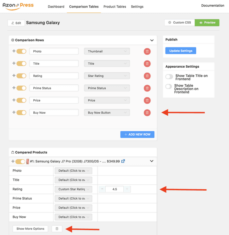Click the Prime Status row label field

[54, 88]
